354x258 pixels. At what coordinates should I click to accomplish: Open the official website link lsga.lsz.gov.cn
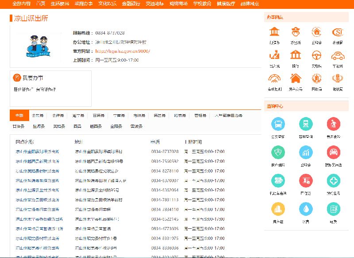click(123, 51)
